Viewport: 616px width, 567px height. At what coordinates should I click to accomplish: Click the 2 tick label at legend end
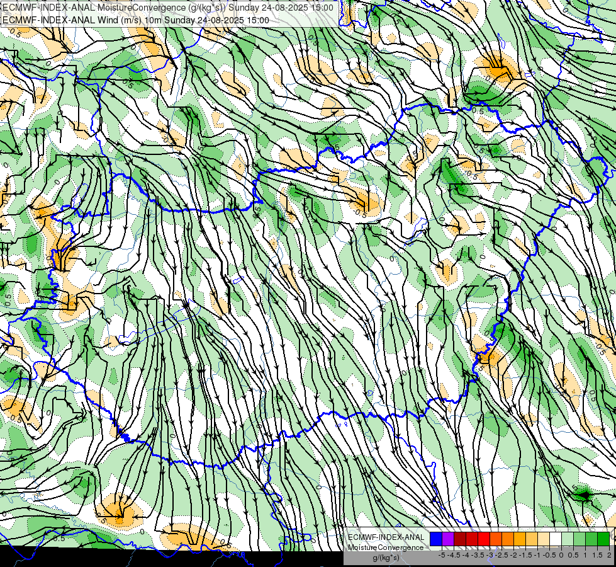point(609,555)
